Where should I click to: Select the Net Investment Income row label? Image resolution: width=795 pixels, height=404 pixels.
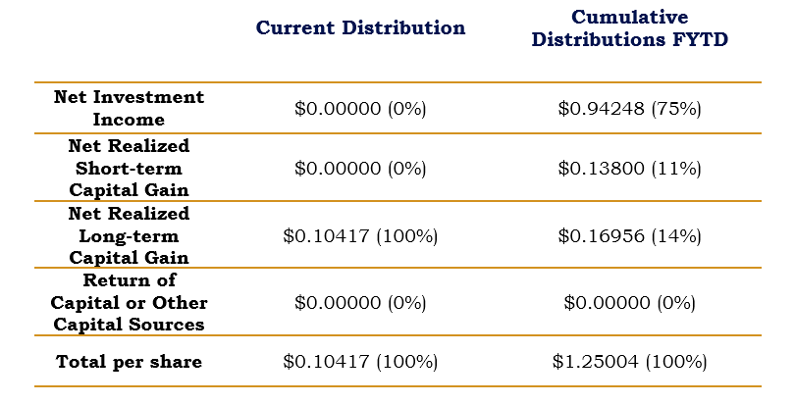click(129, 108)
